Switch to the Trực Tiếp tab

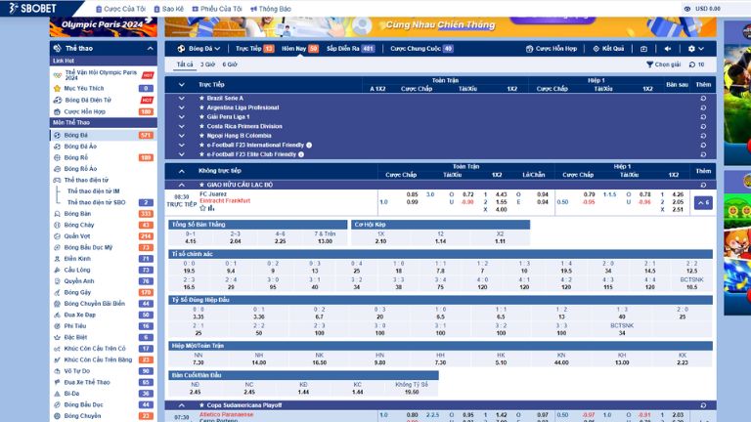[x=254, y=48]
